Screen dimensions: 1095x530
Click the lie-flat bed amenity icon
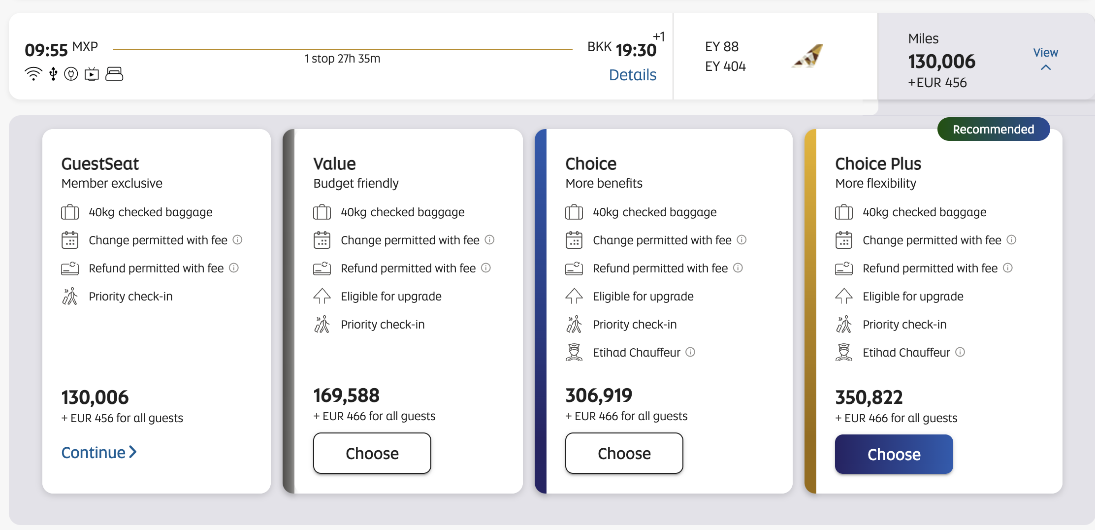point(114,74)
